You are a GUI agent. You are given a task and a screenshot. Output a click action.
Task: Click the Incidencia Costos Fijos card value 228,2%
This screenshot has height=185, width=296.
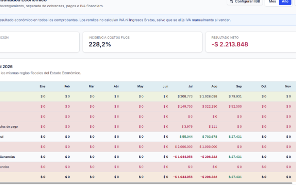100,44
